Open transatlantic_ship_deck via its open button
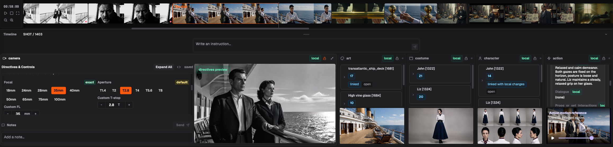The width and height of the screenshot is (613, 147). coord(367,84)
